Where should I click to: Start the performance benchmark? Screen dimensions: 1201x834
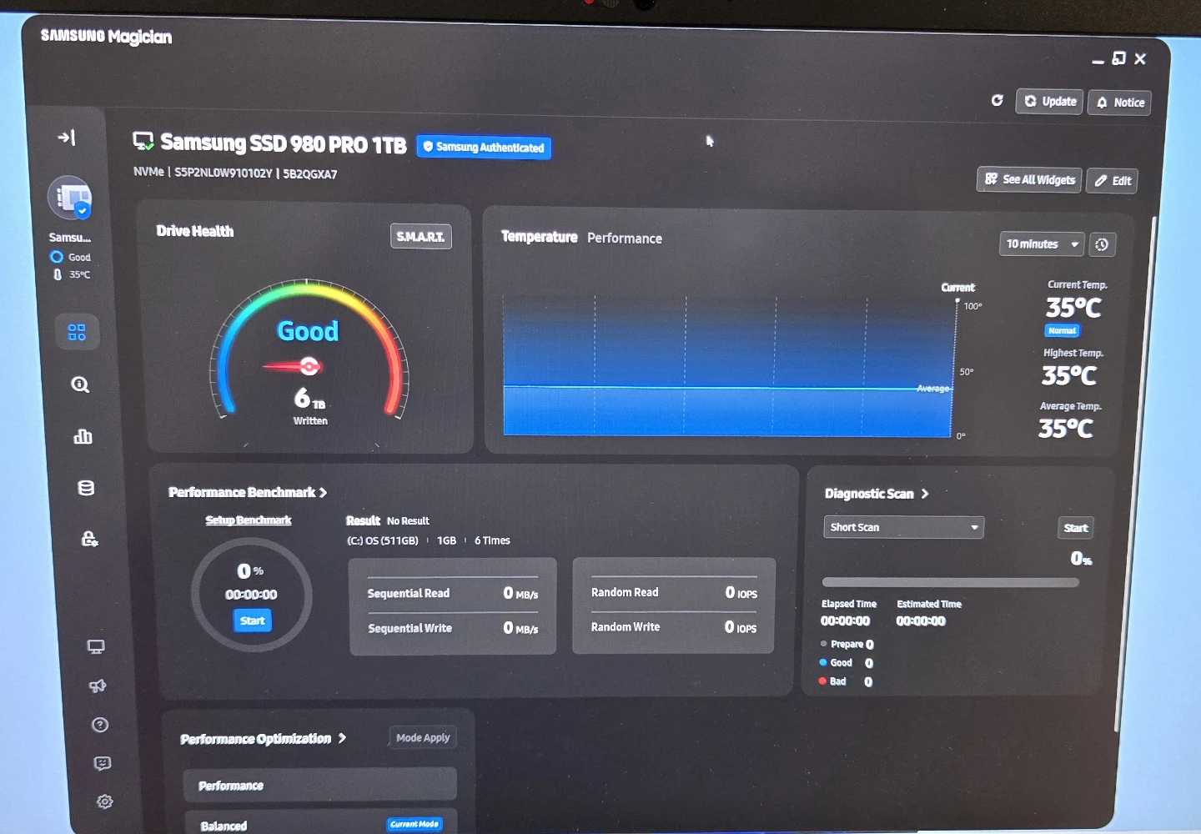pos(253,620)
